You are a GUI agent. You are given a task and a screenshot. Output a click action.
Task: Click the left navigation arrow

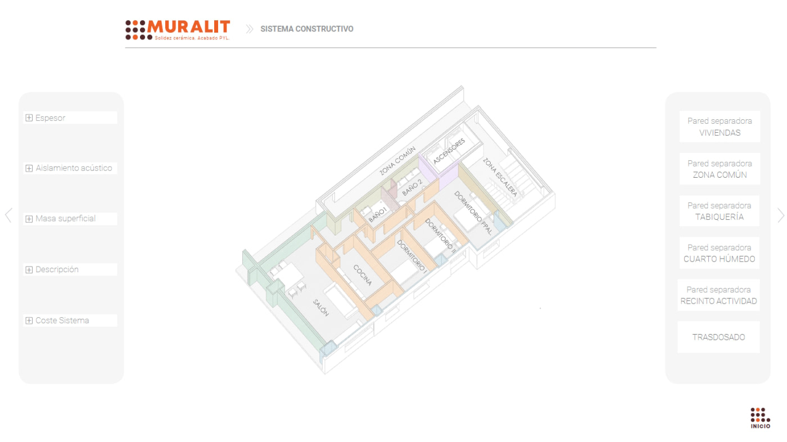coord(8,215)
